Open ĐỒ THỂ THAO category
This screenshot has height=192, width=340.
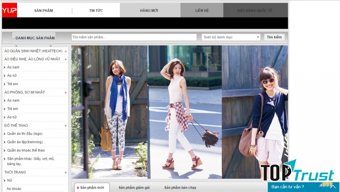point(16,126)
